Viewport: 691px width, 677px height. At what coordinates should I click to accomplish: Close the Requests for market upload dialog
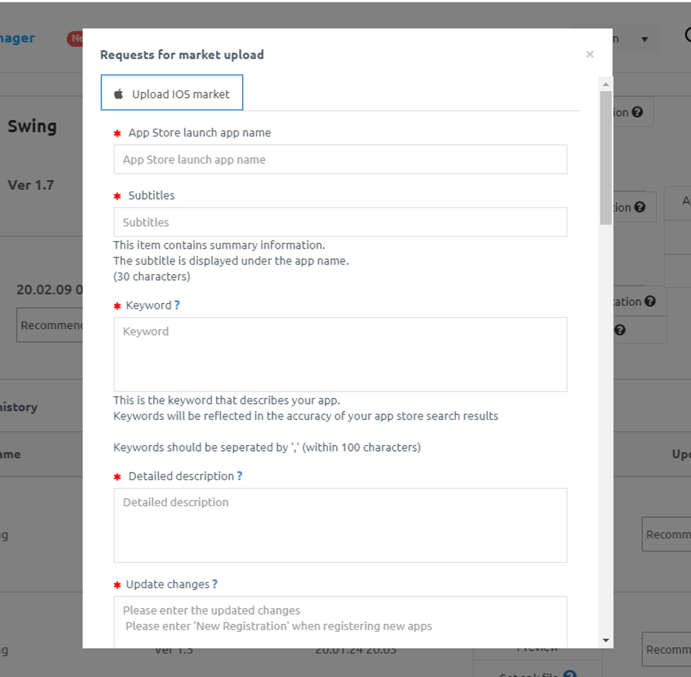(590, 54)
